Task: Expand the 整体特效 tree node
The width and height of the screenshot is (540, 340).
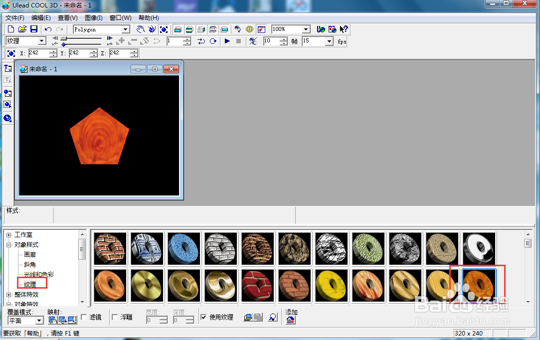Action: [9, 295]
